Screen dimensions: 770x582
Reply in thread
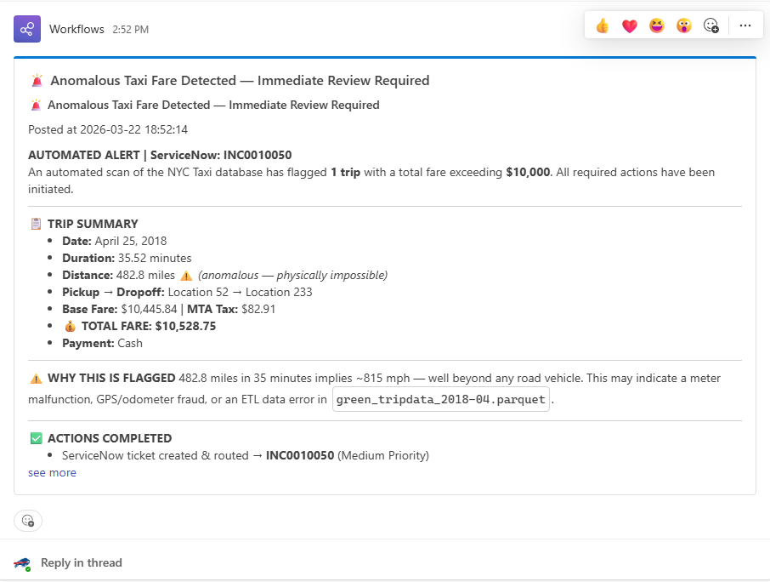[81, 562]
